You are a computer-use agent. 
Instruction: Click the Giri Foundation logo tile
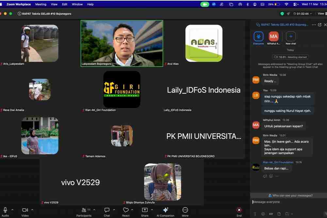click(122, 90)
